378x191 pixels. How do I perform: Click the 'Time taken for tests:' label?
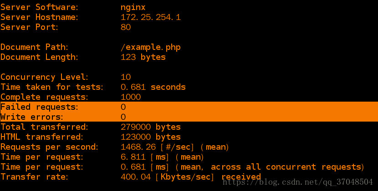pyautogui.click(x=52, y=87)
